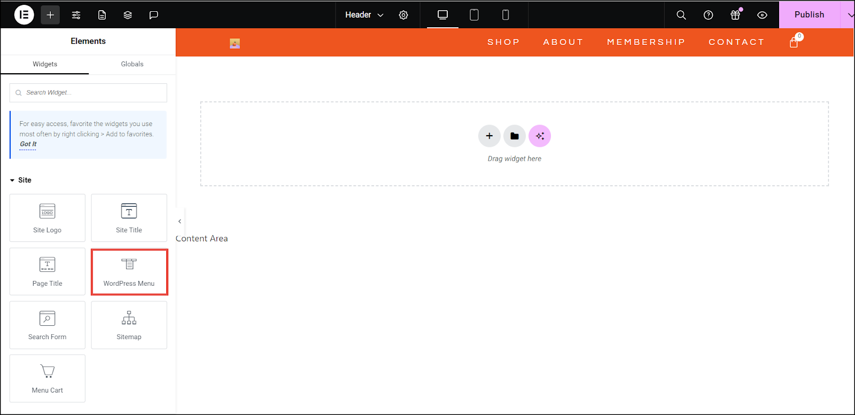
Task: Open the MEMBERSHIP menu item
Action: [x=646, y=42]
